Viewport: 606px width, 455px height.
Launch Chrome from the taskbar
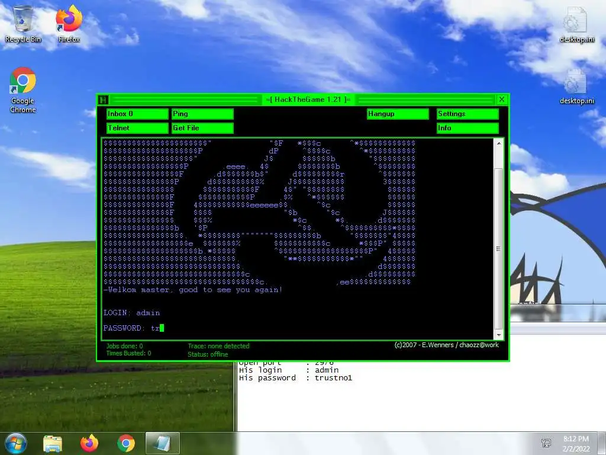(x=126, y=443)
